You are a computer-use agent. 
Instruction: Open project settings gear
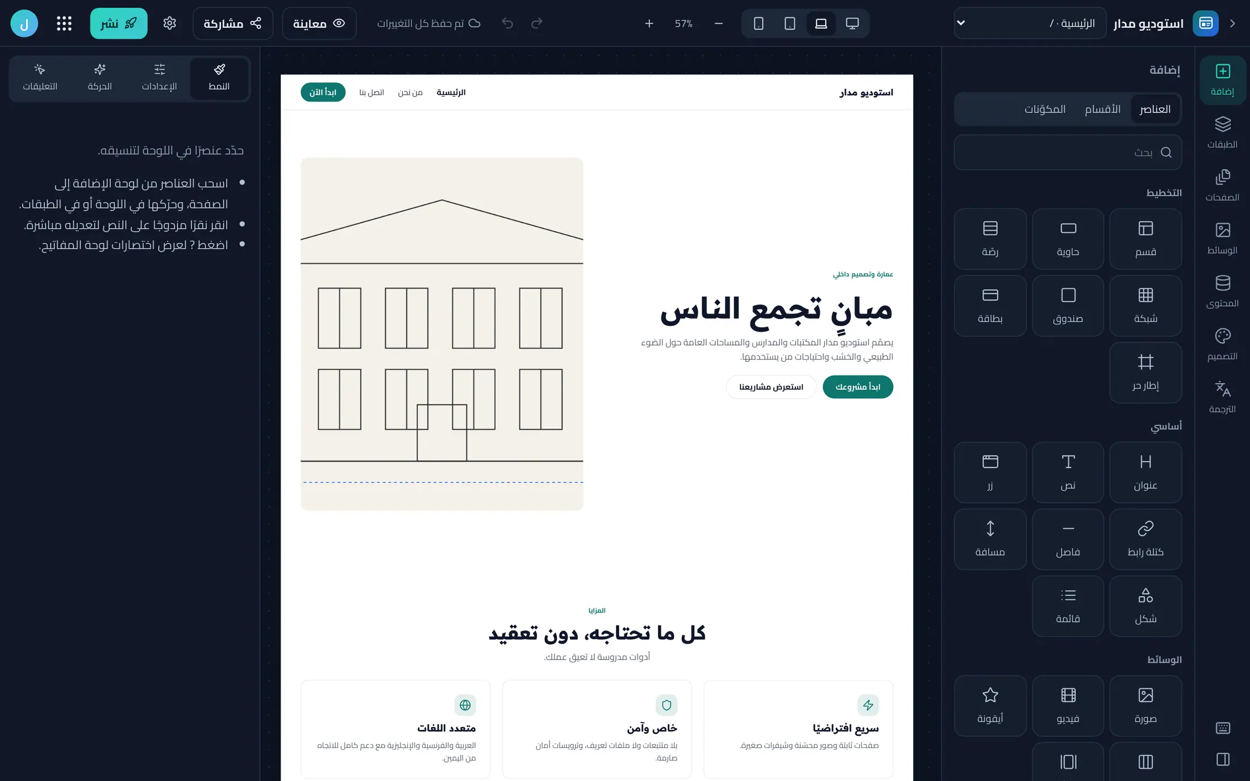click(169, 23)
